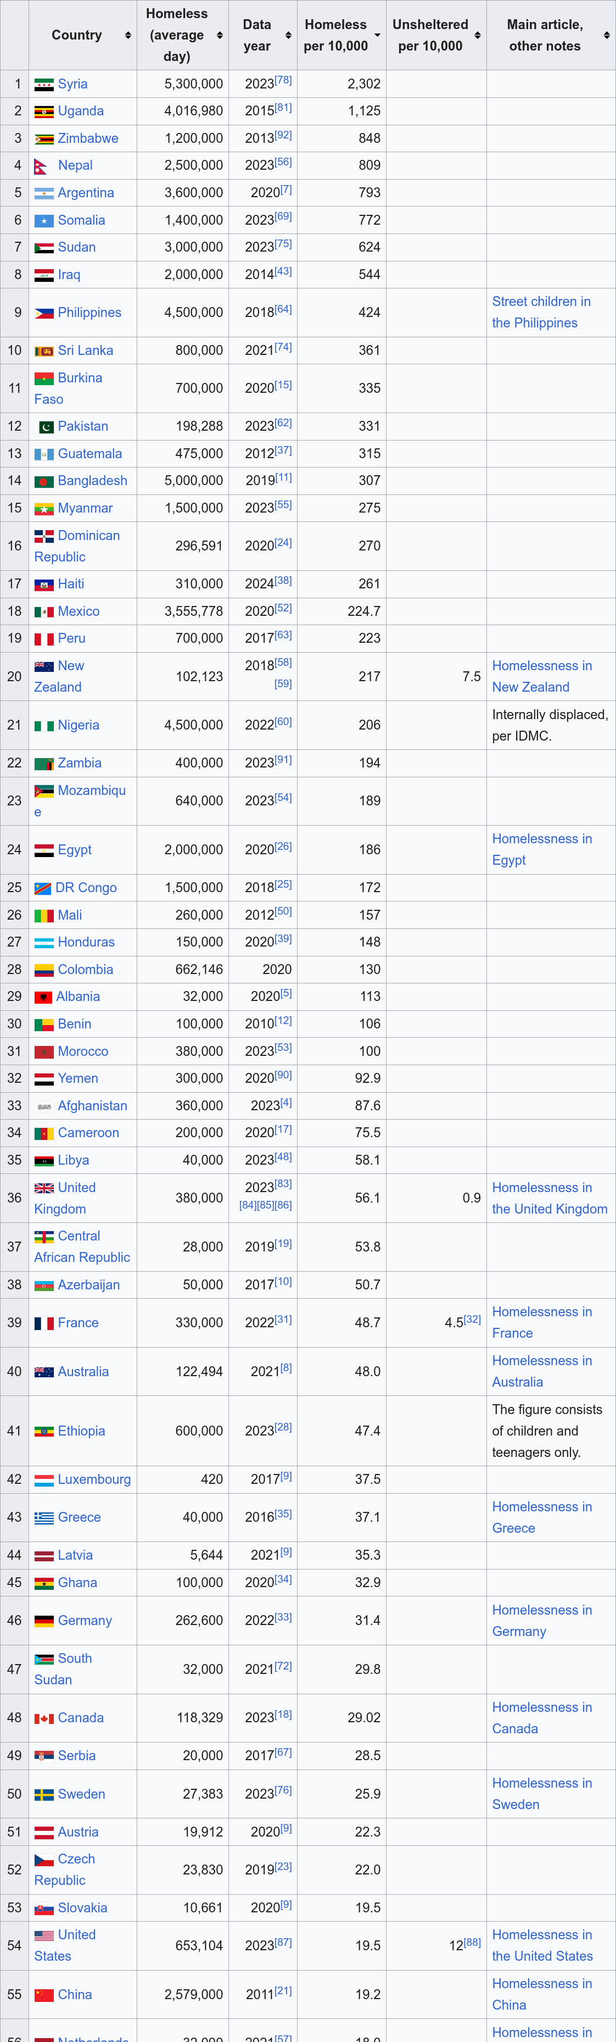Image resolution: width=616 pixels, height=2042 pixels.
Task: Select Nigeria's 'Internally displaced, per IDMC.' note
Action: 550,725
